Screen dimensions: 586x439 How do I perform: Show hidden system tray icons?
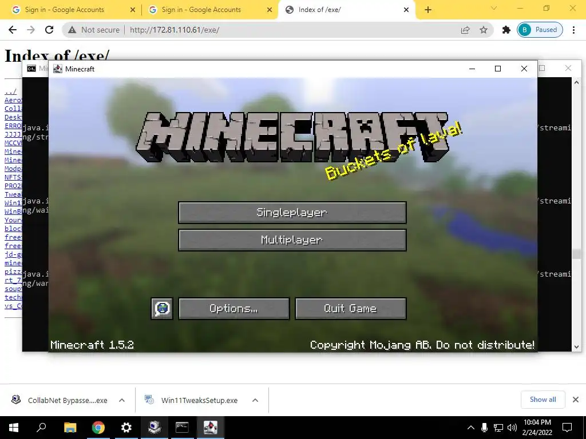coord(471,428)
